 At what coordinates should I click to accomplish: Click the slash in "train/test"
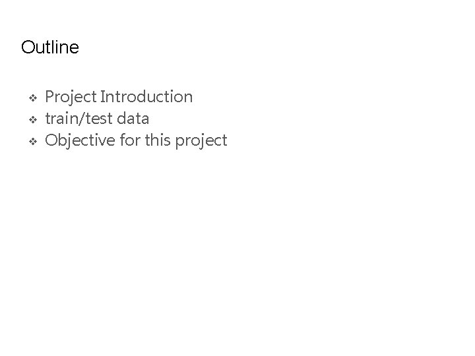pyautogui.click(x=80, y=119)
